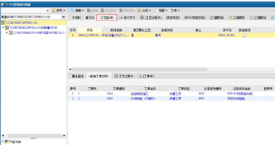Click equipment code 9902
This screenshot has width=275, height=145.
point(202,98)
